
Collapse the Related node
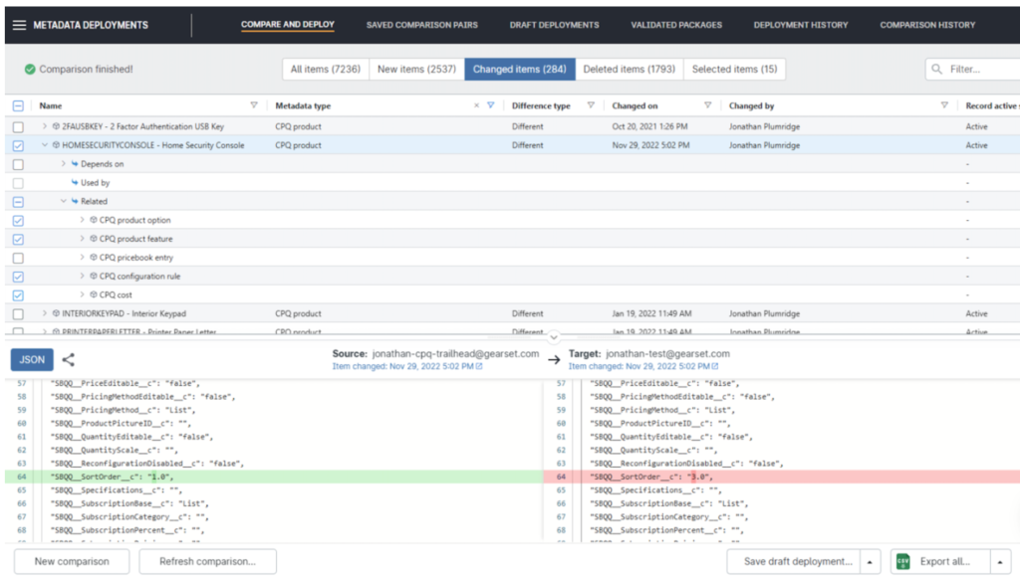click(63, 201)
